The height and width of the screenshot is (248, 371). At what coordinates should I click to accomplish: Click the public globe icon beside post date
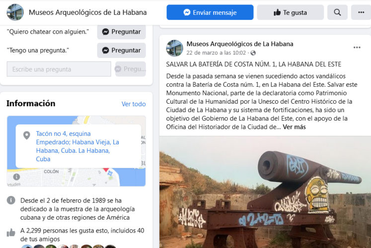[253, 53]
